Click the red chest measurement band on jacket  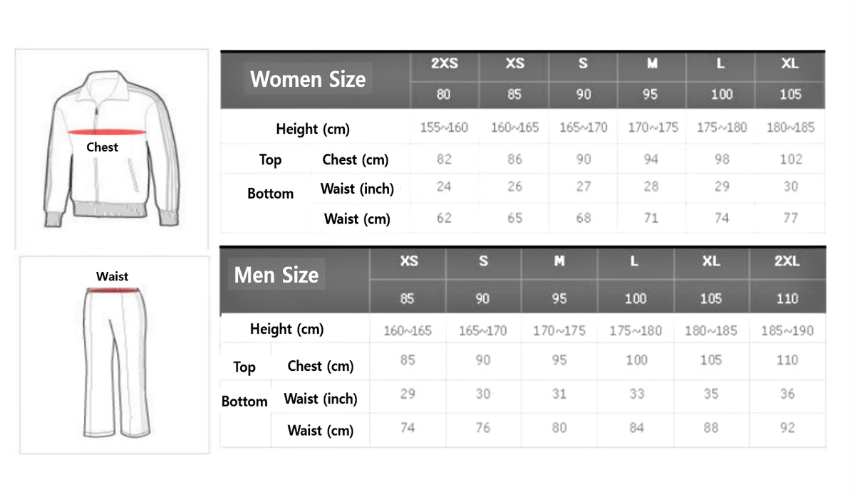pos(103,132)
